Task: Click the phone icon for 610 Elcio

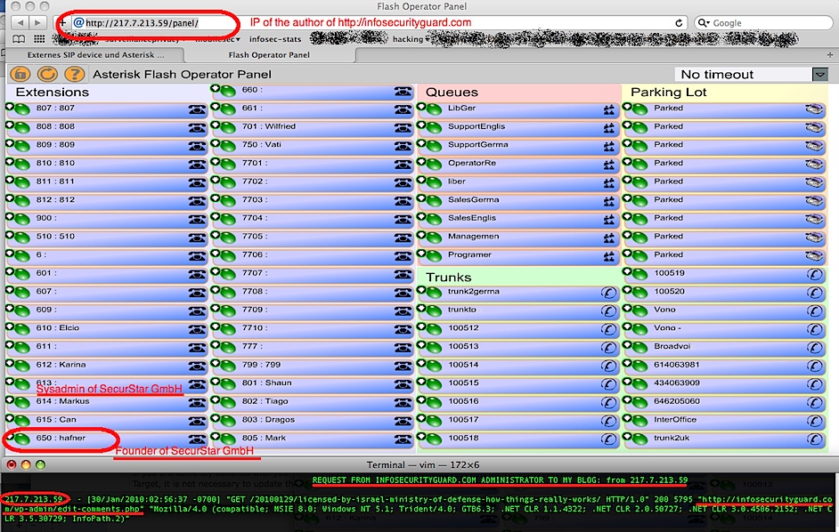Action: tap(197, 330)
